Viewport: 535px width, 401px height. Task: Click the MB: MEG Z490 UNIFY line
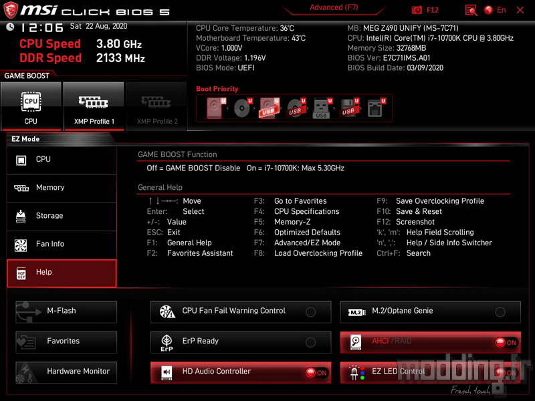point(403,28)
